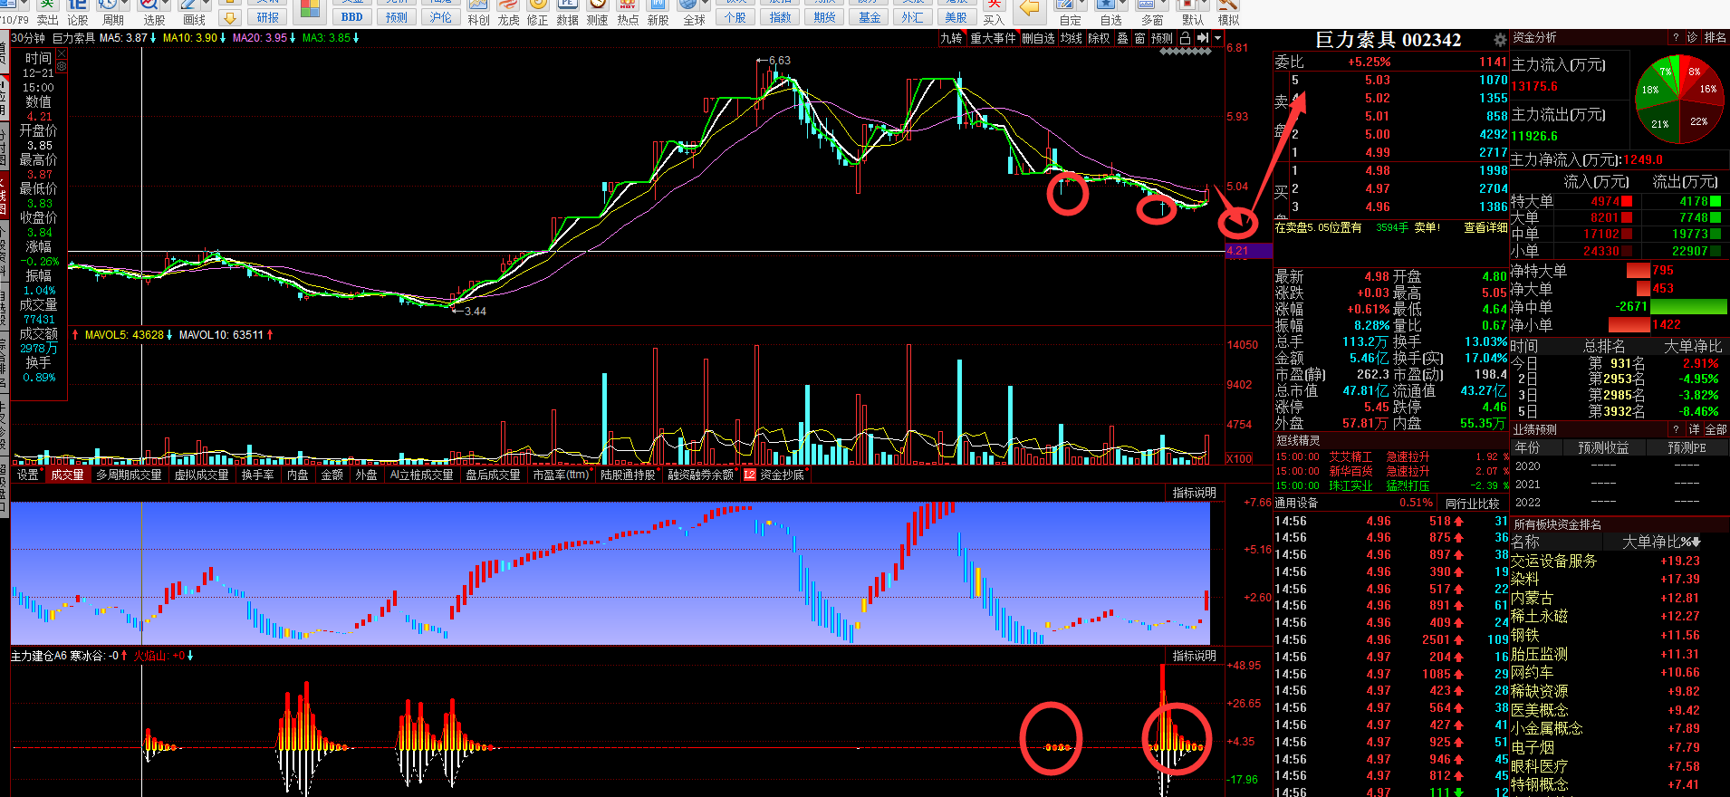
Task: Click the jump-to-end arrow icon on chart bar
Action: 1202,38
